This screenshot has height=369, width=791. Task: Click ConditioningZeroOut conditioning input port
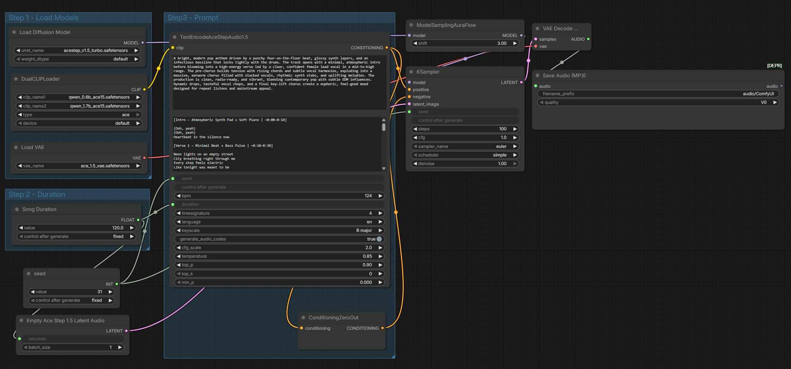pos(302,328)
